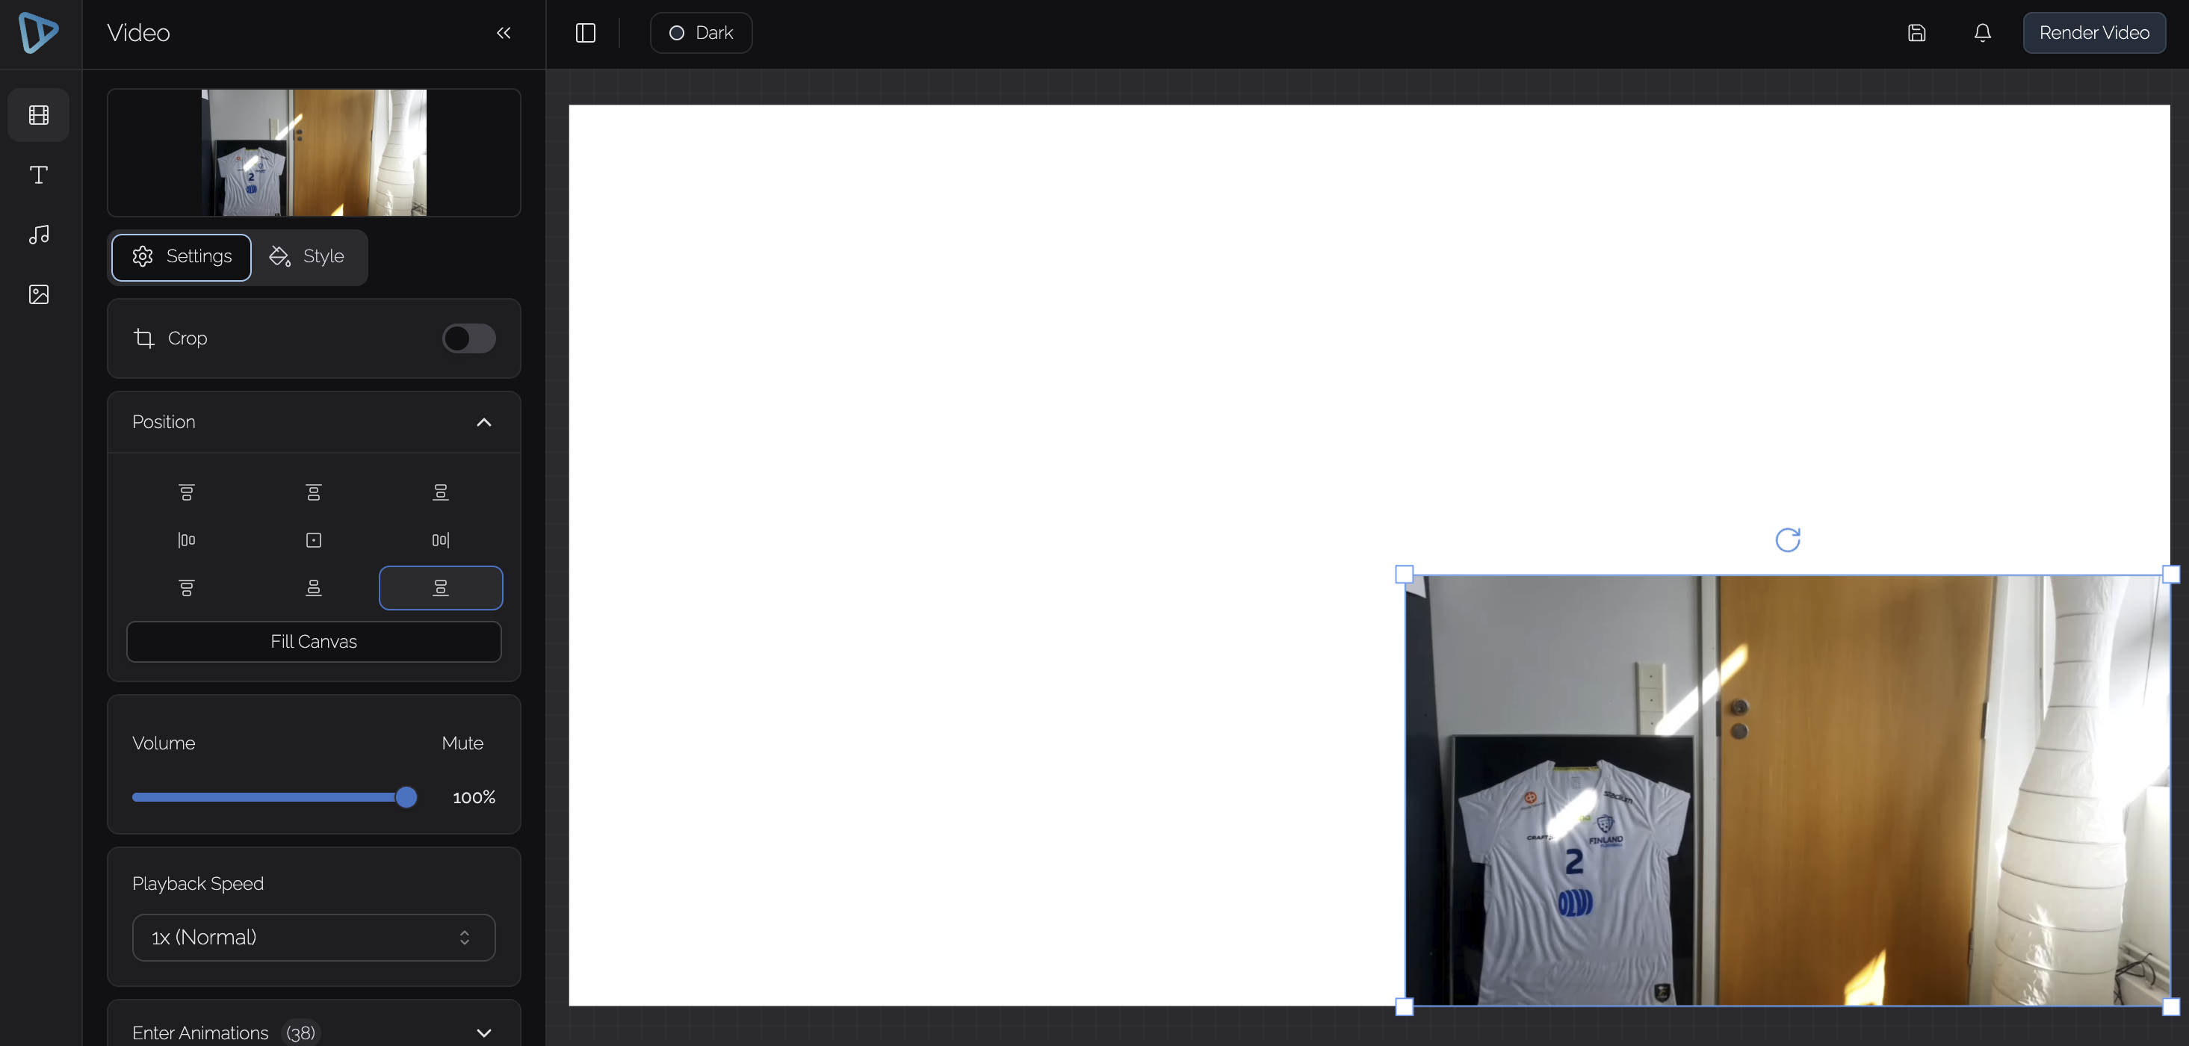
Task: Open the image panel icon
Action: (x=38, y=294)
